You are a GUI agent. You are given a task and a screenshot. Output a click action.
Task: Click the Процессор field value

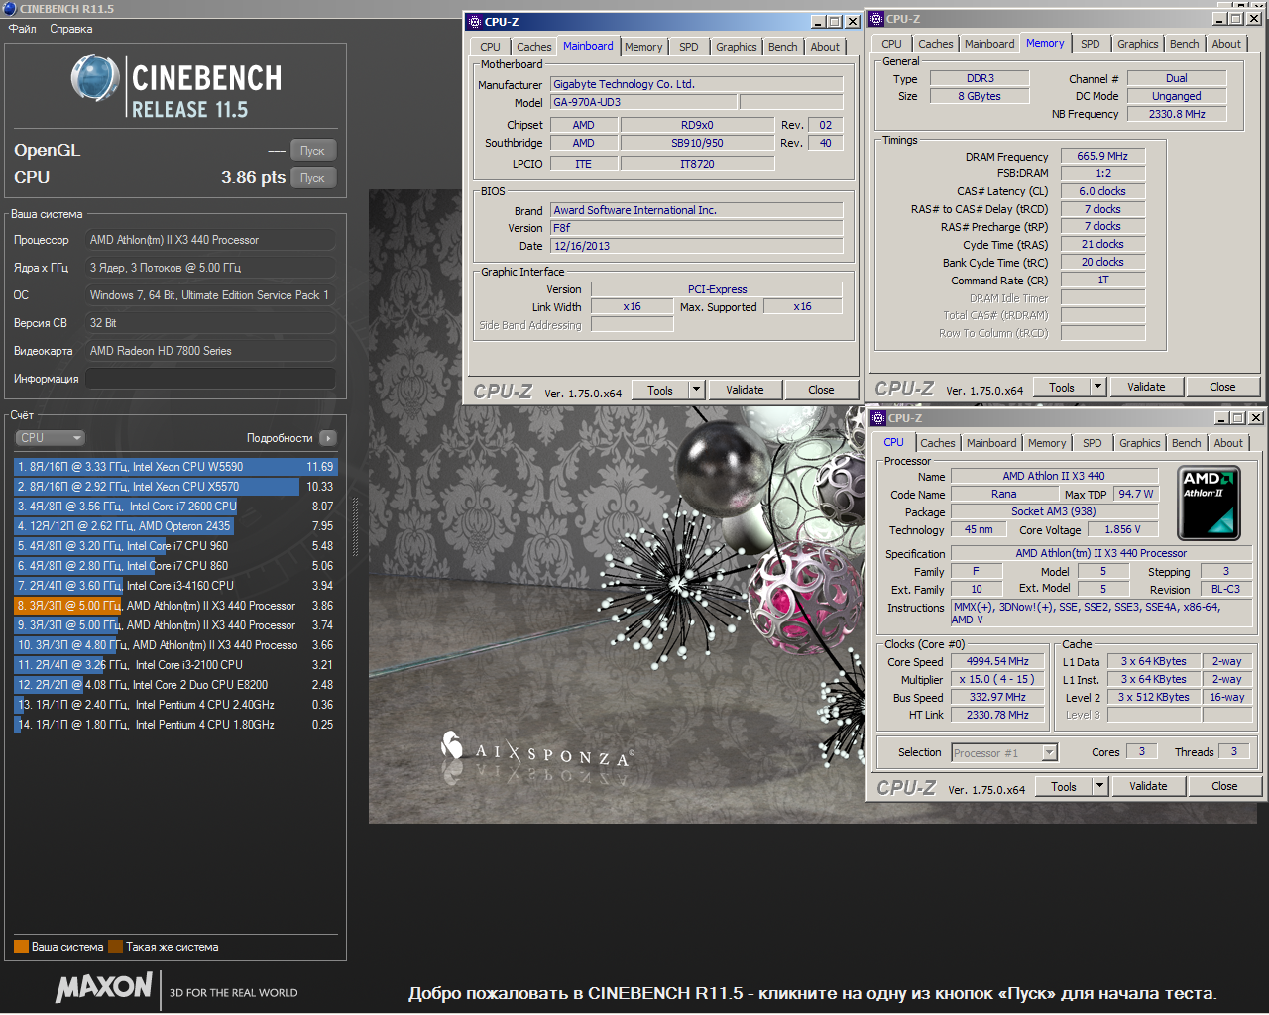210,240
